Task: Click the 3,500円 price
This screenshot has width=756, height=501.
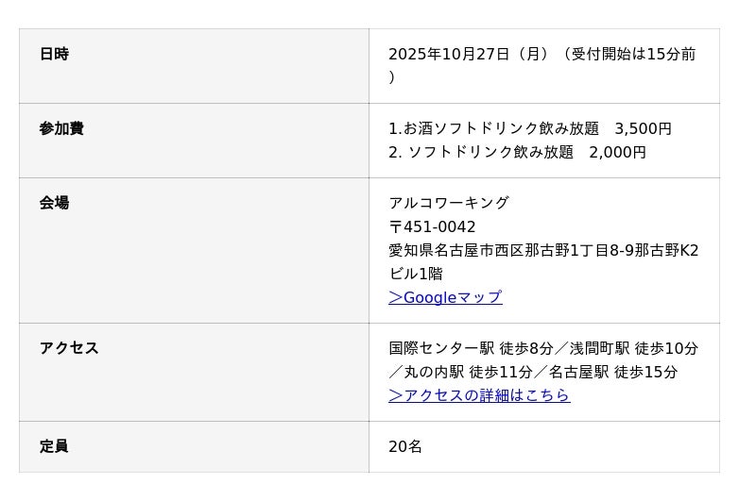Action: pos(644,129)
